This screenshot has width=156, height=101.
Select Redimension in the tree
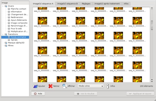coord(17,17)
